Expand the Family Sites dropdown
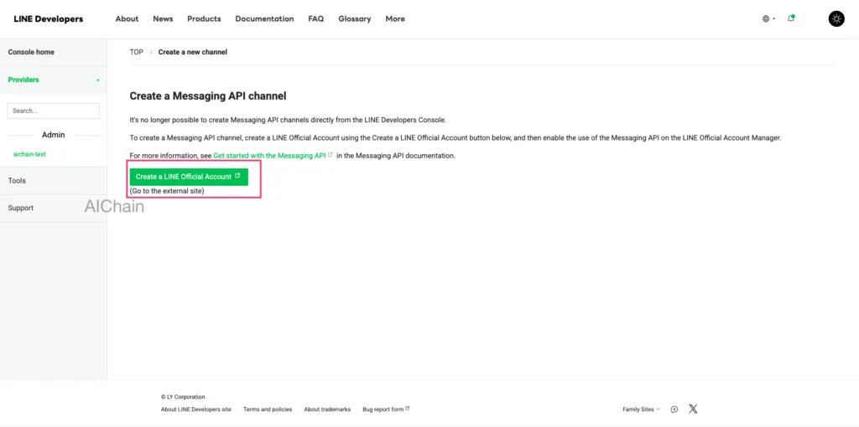The height and width of the screenshot is (427, 859). pyautogui.click(x=641, y=409)
